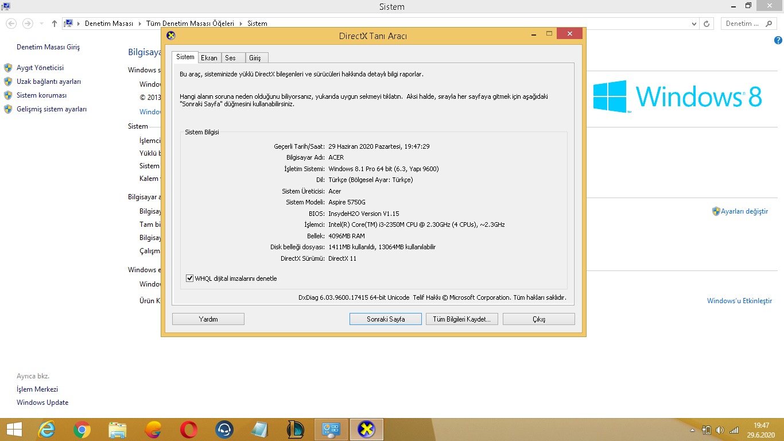Click the InsydeH2O Version V1.15 text

[x=364, y=214]
